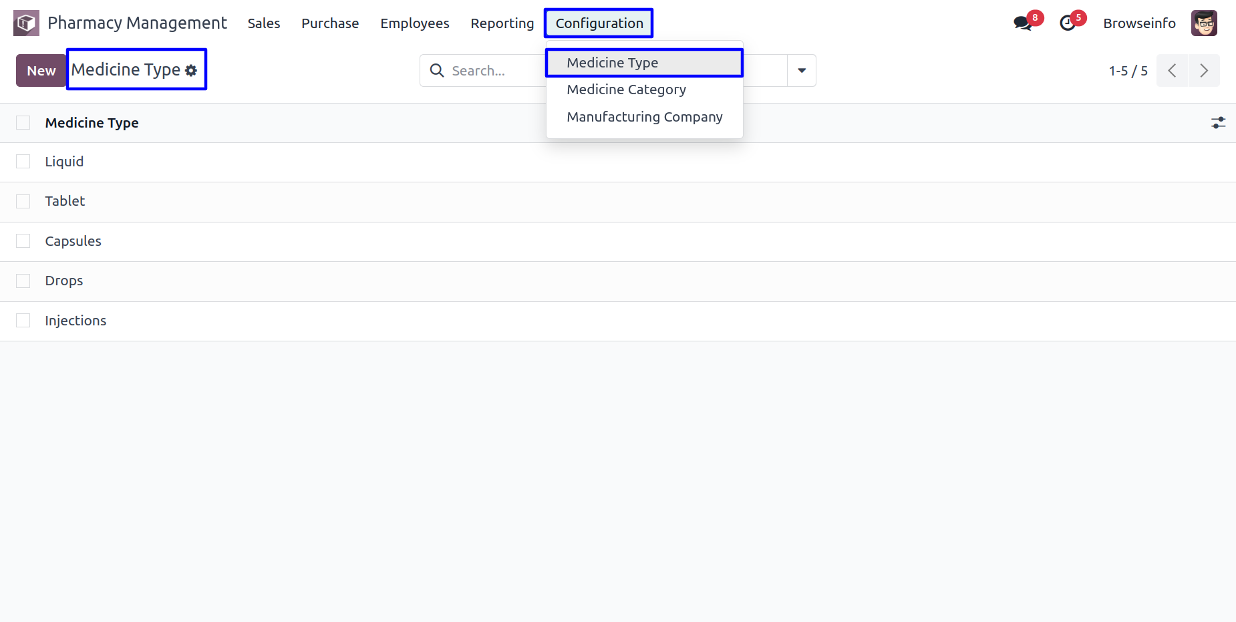Open the Reporting menu
Image resolution: width=1236 pixels, height=622 pixels.
pyautogui.click(x=502, y=23)
